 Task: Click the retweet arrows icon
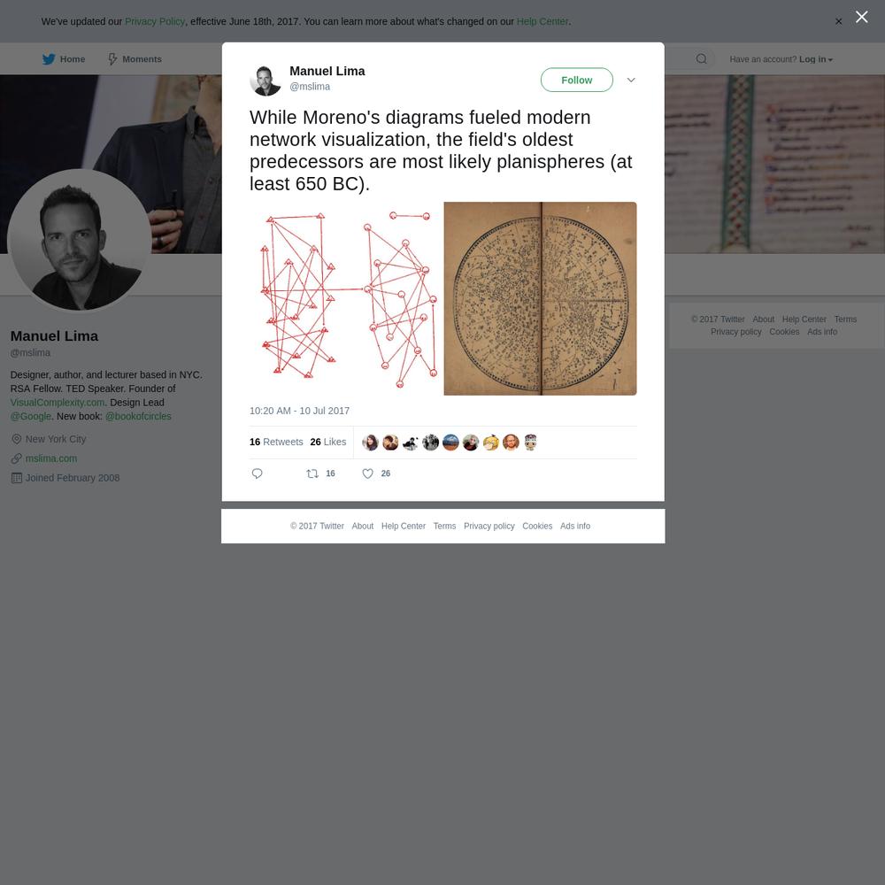click(312, 473)
